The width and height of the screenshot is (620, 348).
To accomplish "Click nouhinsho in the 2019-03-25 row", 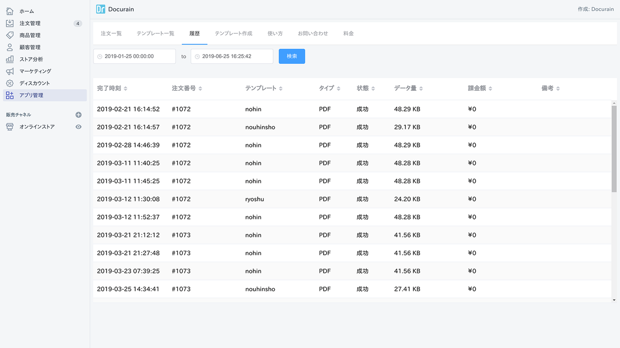I will 260,289.
